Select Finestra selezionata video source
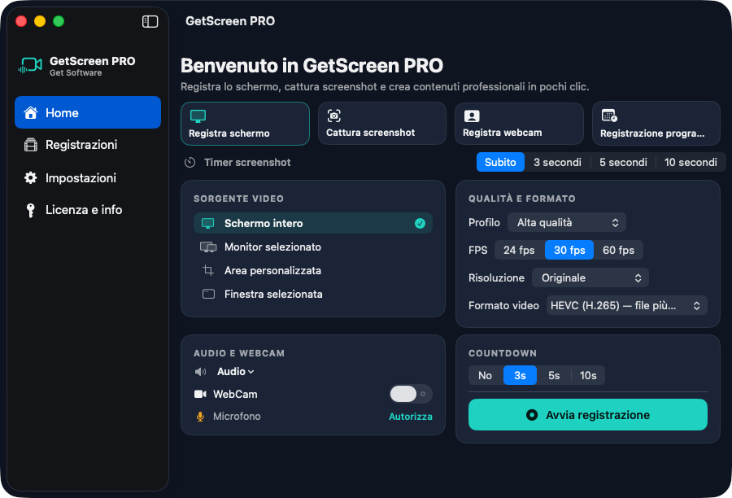Screen dimensions: 732x498 [313, 294]
